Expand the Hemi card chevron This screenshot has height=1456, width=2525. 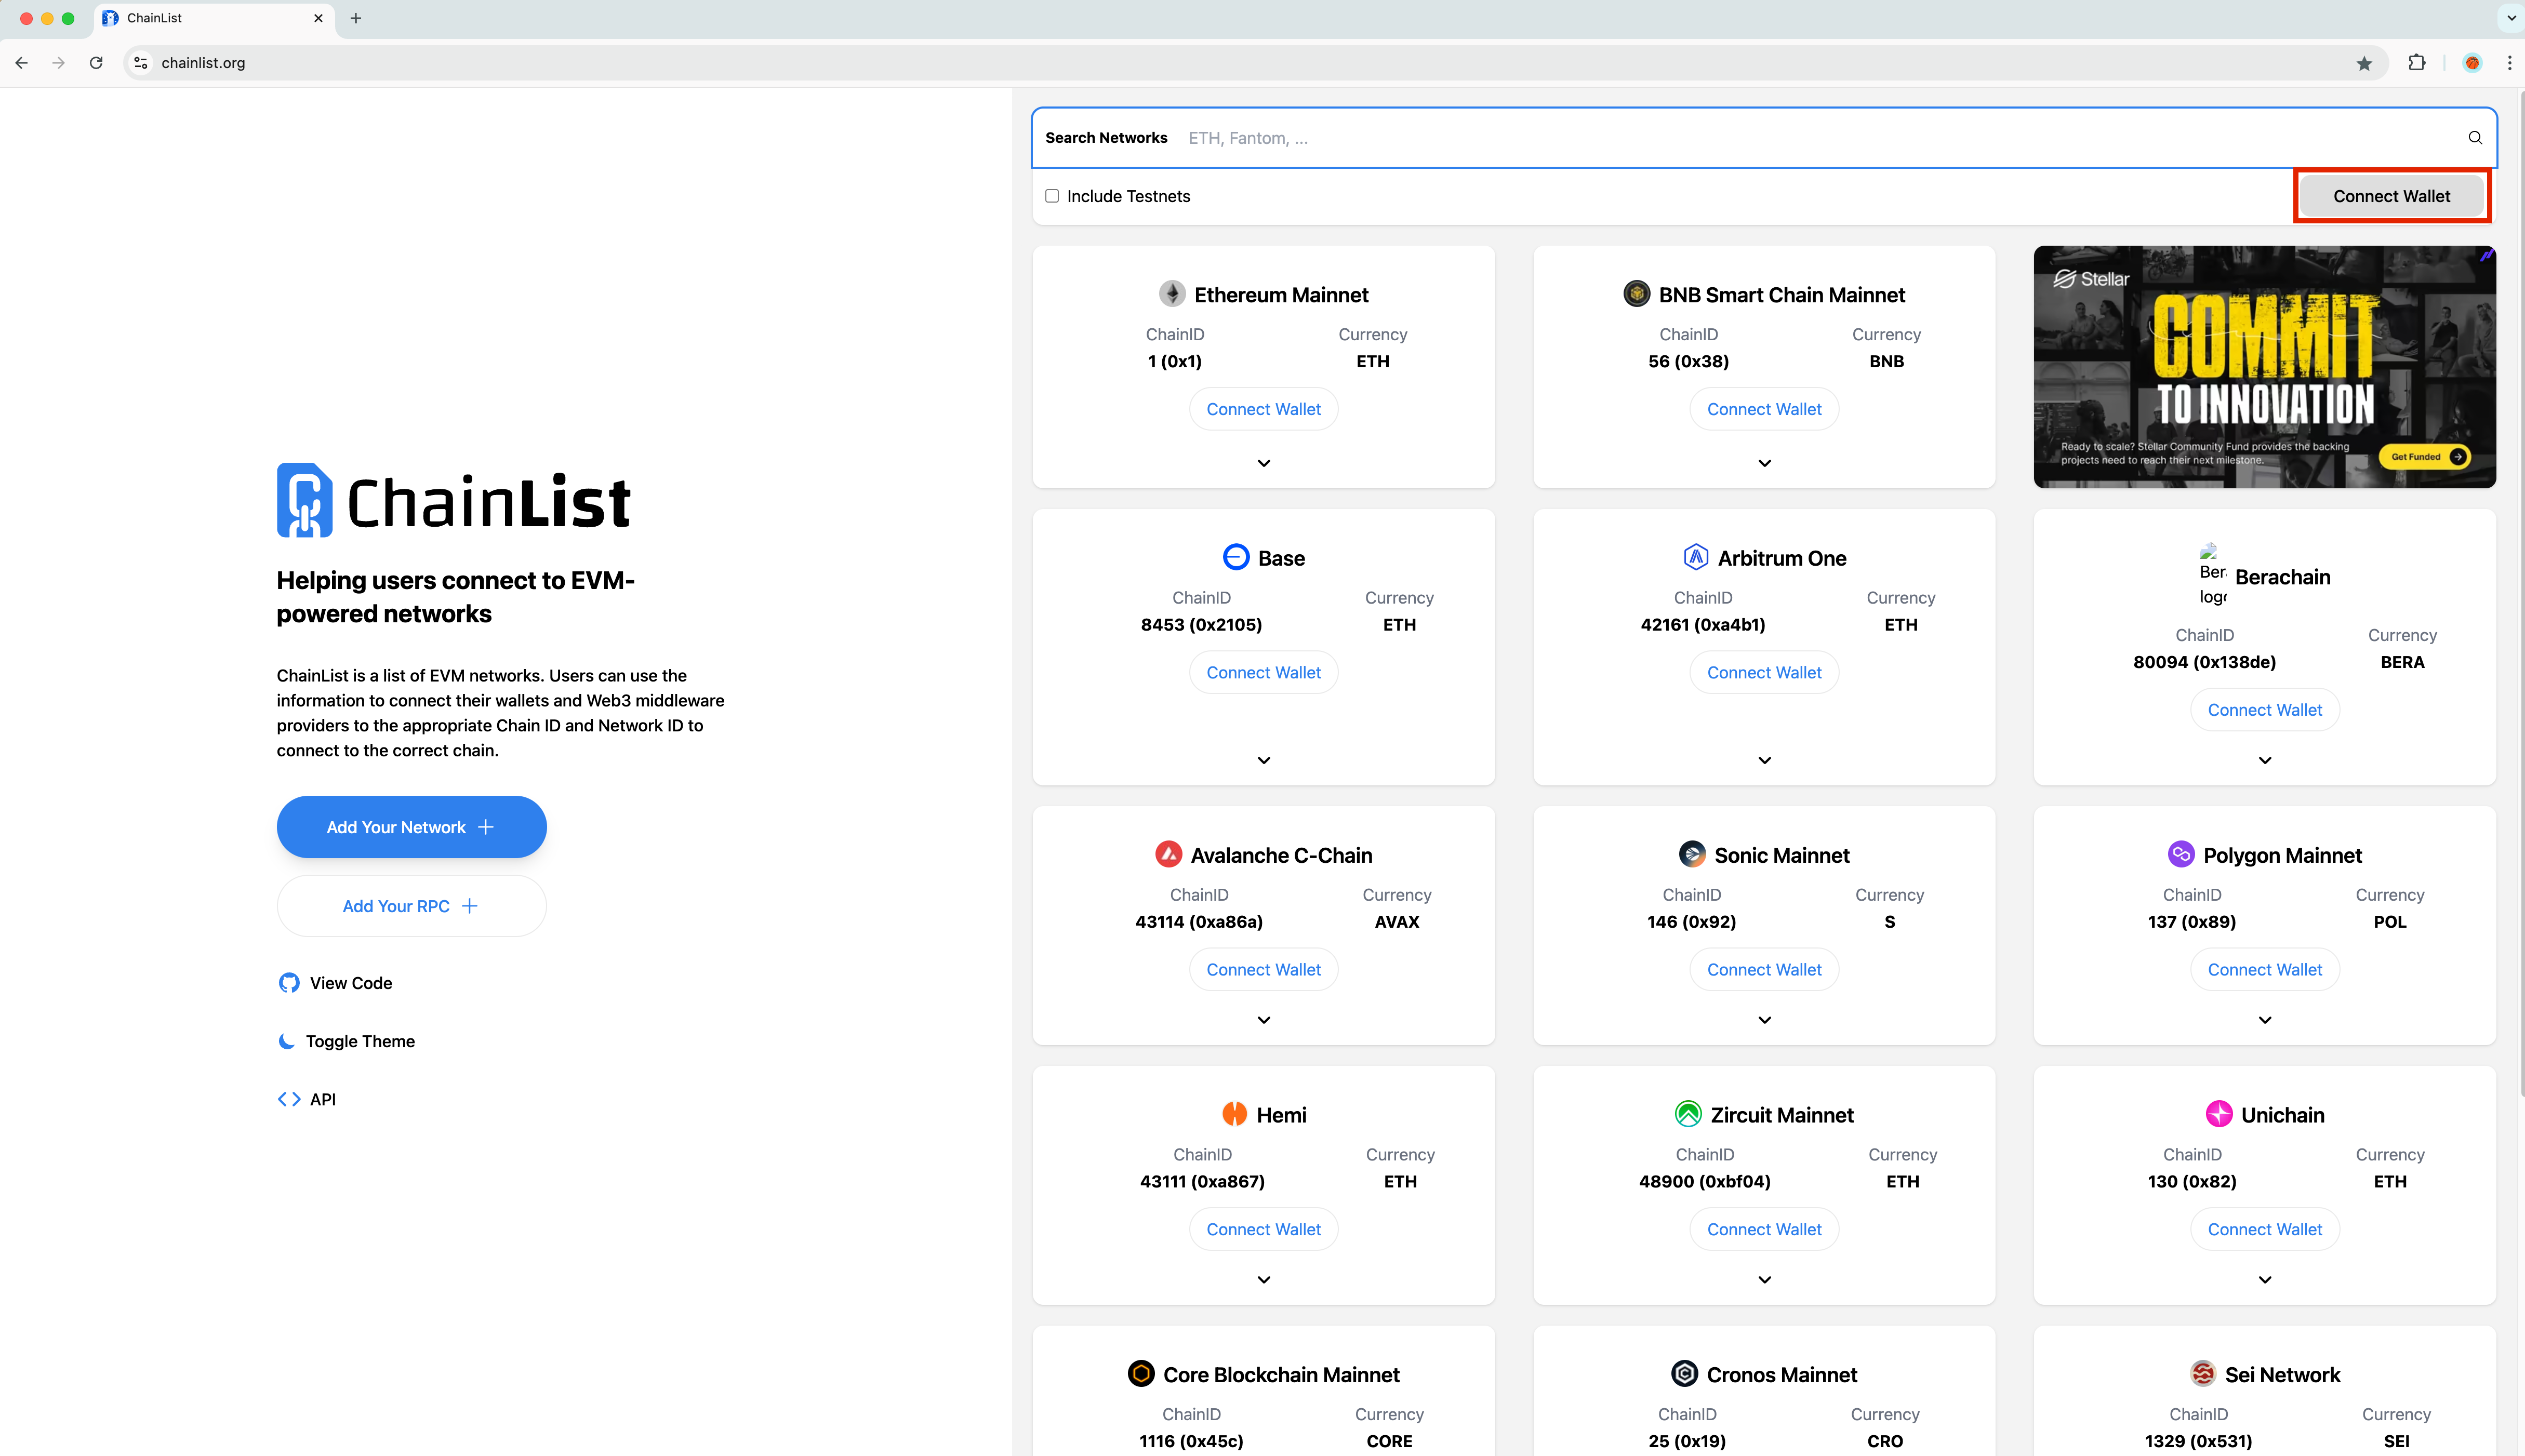1264,1280
